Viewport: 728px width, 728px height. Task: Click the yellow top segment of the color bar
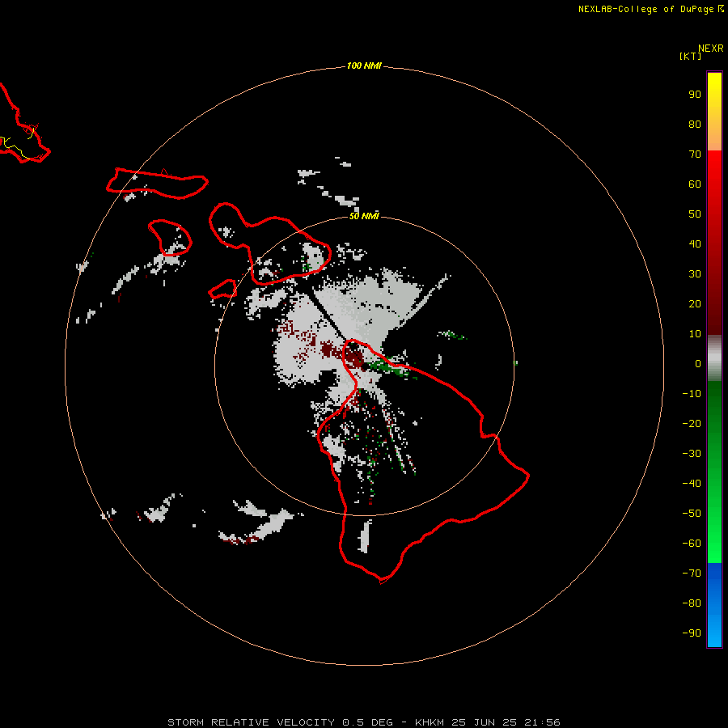[x=714, y=112]
